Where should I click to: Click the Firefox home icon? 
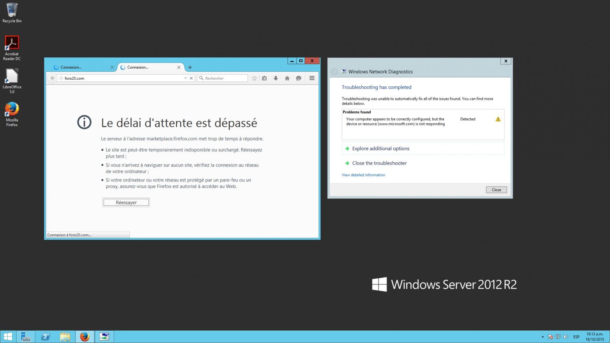point(287,78)
